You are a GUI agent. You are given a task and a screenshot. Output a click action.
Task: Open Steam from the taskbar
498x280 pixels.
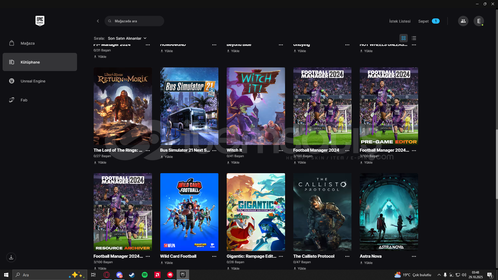tap(132, 275)
